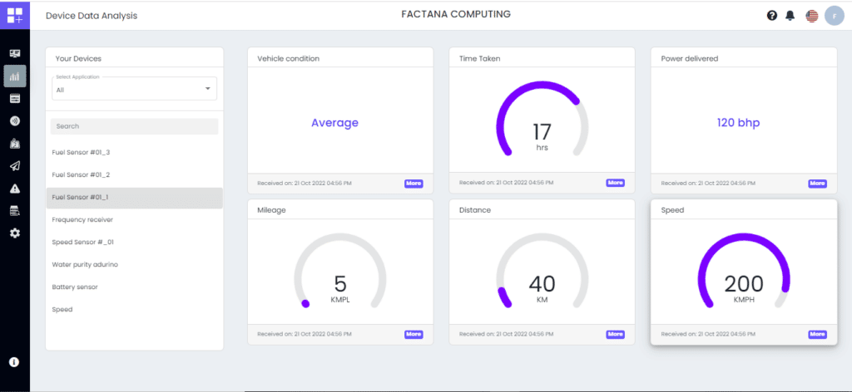This screenshot has height=392, width=852.
Task: Click the Your Devices panel heading
Action: click(x=78, y=58)
